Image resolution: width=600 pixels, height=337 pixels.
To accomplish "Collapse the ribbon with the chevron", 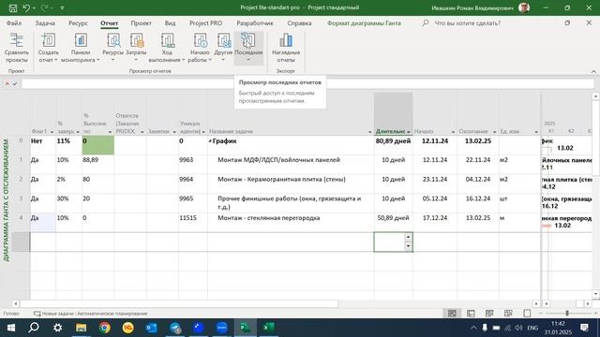I will tap(593, 71).
